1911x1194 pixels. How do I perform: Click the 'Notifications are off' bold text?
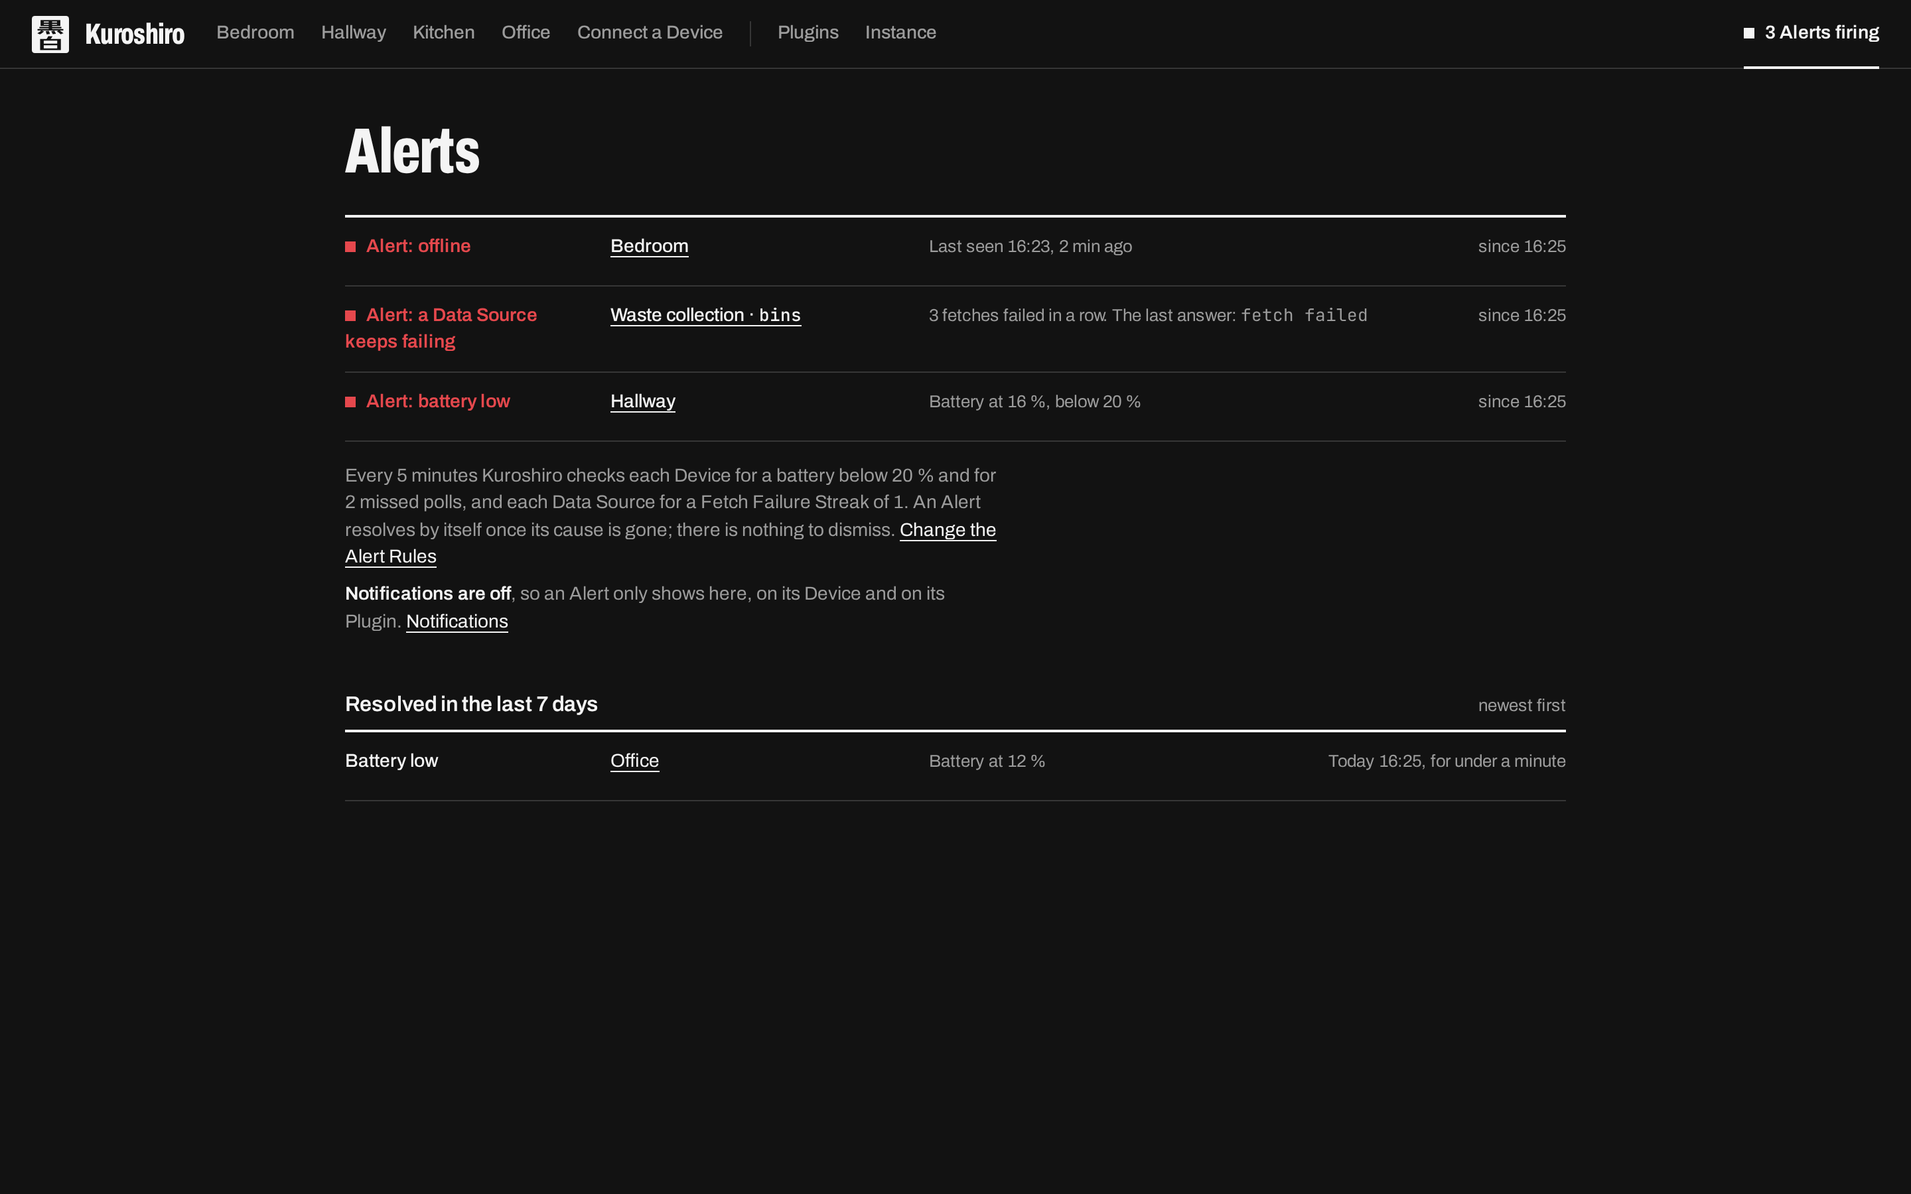pos(428,593)
